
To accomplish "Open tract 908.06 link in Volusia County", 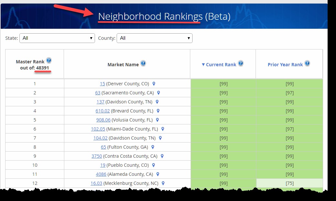I will (103, 120).
